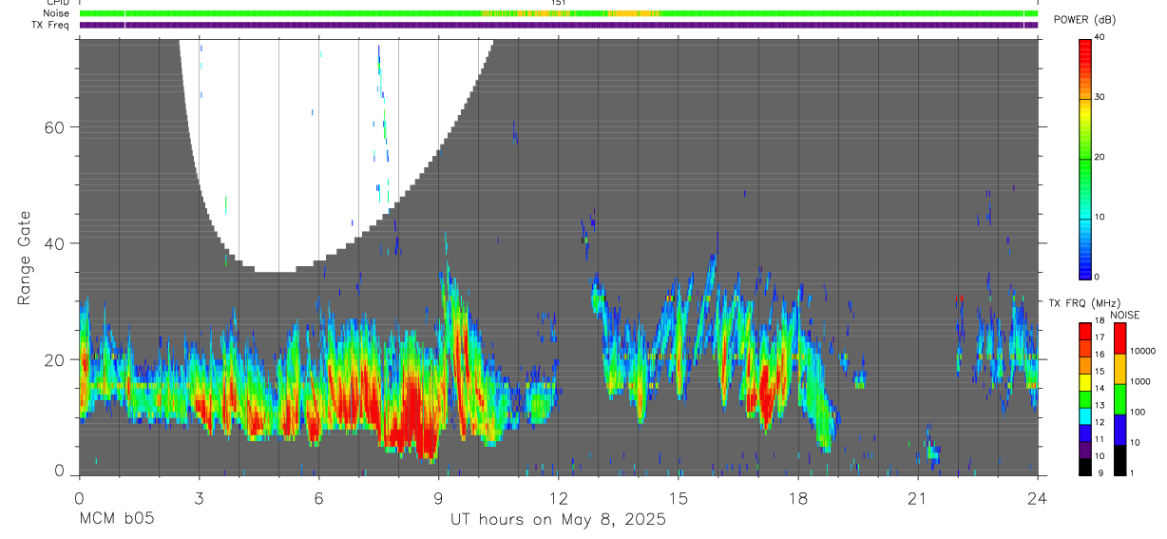Click the 21 hour tick label
The width and height of the screenshot is (1167, 539).
click(918, 497)
